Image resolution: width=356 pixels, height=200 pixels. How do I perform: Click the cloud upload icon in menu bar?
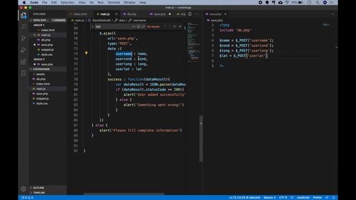280,2
